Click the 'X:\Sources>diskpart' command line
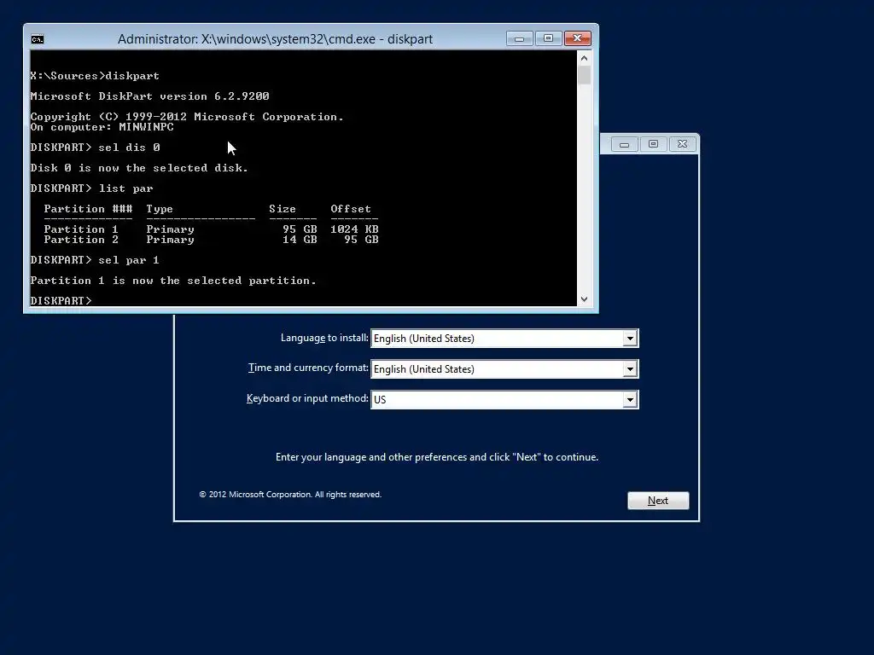Image resolution: width=874 pixels, height=655 pixels. (95, 76)
